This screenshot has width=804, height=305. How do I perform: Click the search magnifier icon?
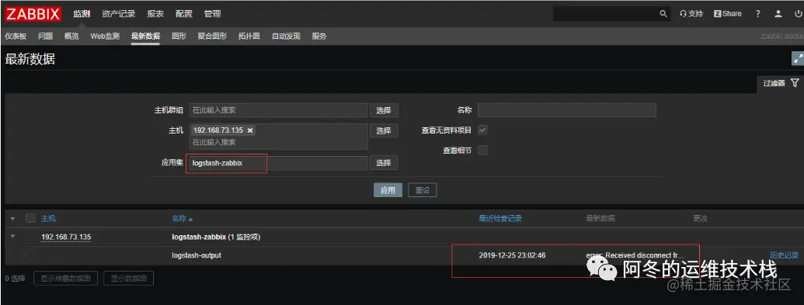(663, 14)
